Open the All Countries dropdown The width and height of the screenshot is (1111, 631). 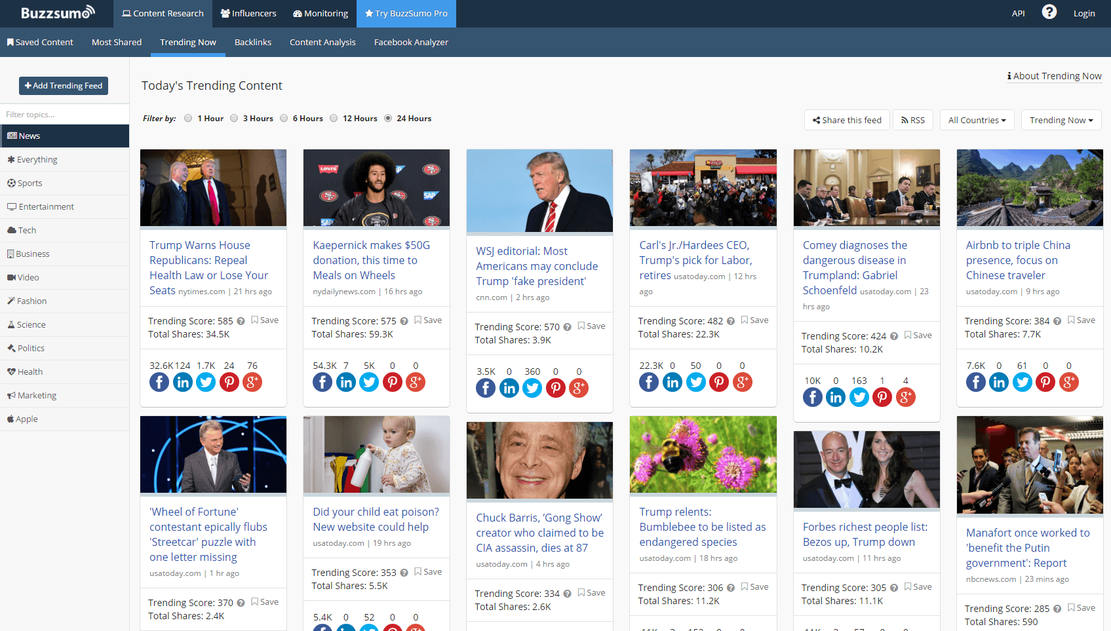[x=976, y=120]
